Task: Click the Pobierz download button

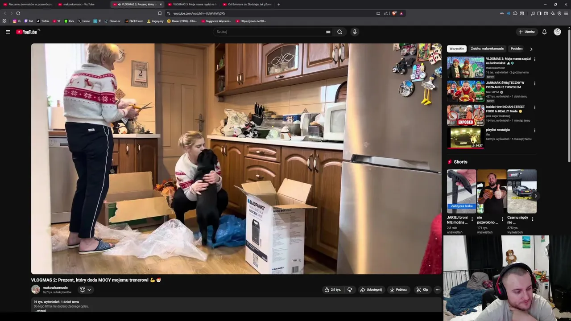Action: 398,290
